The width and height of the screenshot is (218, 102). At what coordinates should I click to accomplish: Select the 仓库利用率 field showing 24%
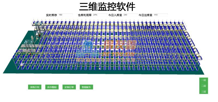pos(100,15)
